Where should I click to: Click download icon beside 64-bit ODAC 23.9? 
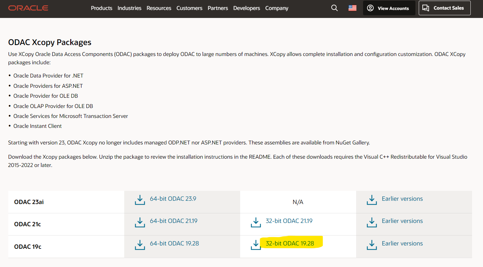pos(140,200)
